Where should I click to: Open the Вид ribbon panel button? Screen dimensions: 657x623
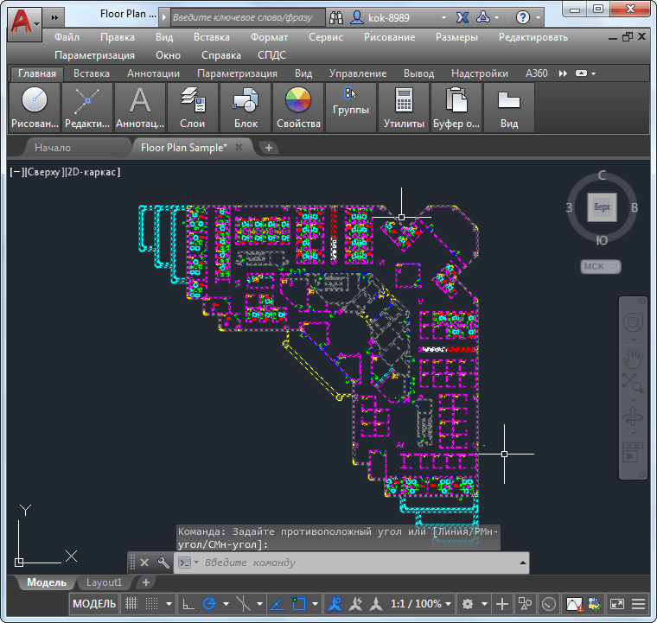pos(509,108)
